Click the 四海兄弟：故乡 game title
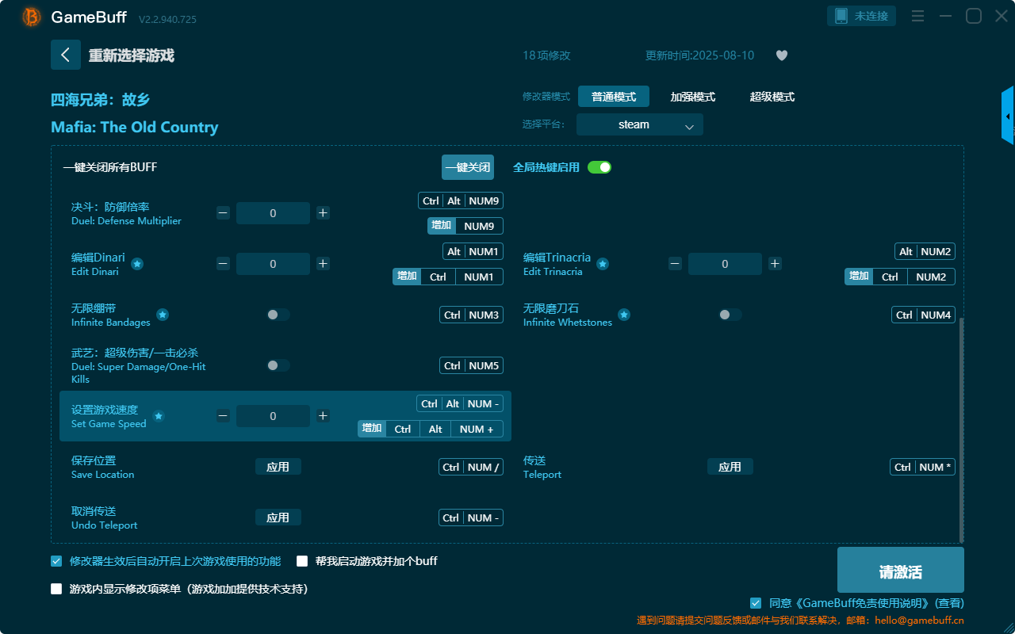Viewport: 1015px width, 634px height. (101, 100)
